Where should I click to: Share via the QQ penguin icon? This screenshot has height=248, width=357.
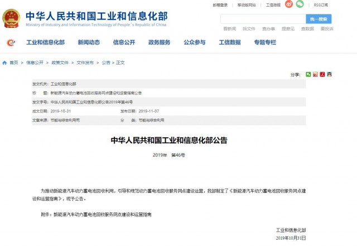[x=329, y=75]
